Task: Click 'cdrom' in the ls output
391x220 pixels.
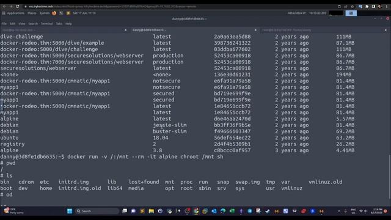Action: (26, 182)
